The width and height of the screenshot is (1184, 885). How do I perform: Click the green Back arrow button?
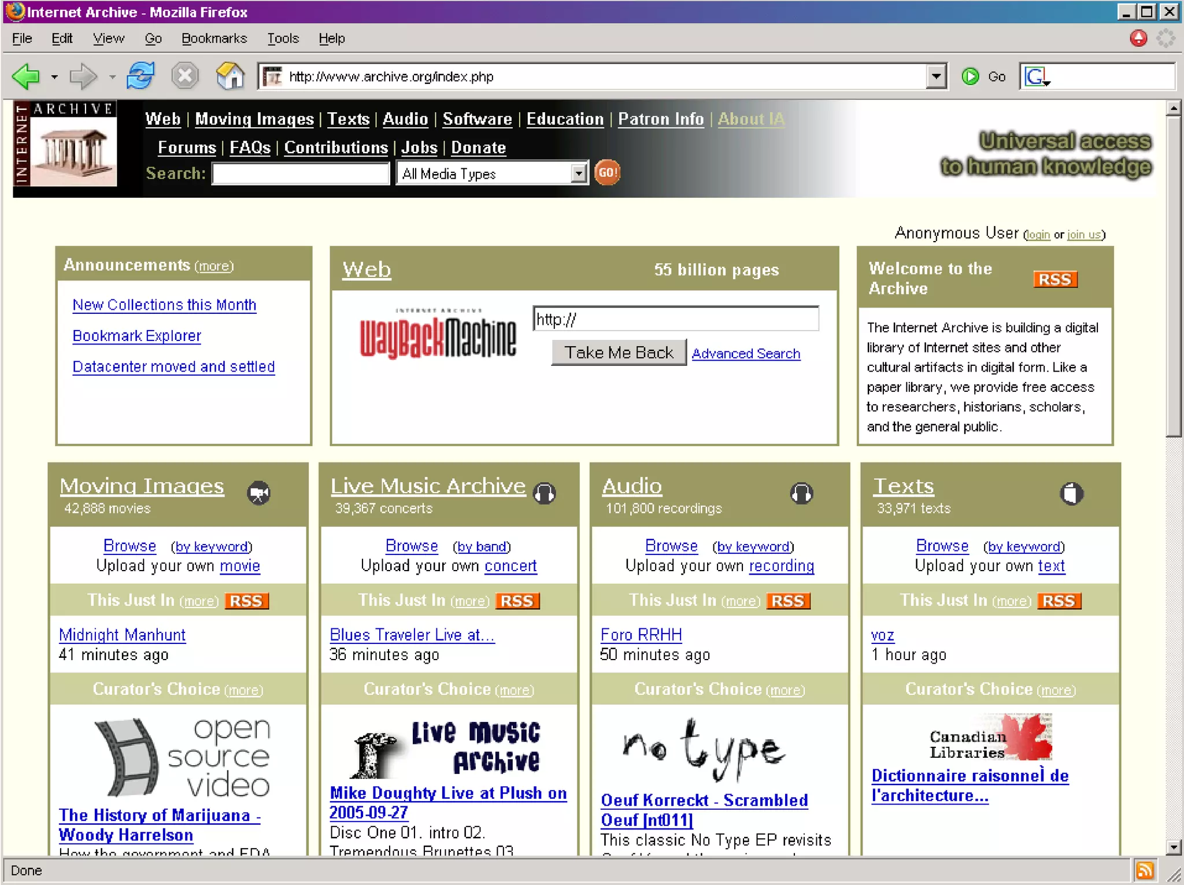tap(26, 76)
